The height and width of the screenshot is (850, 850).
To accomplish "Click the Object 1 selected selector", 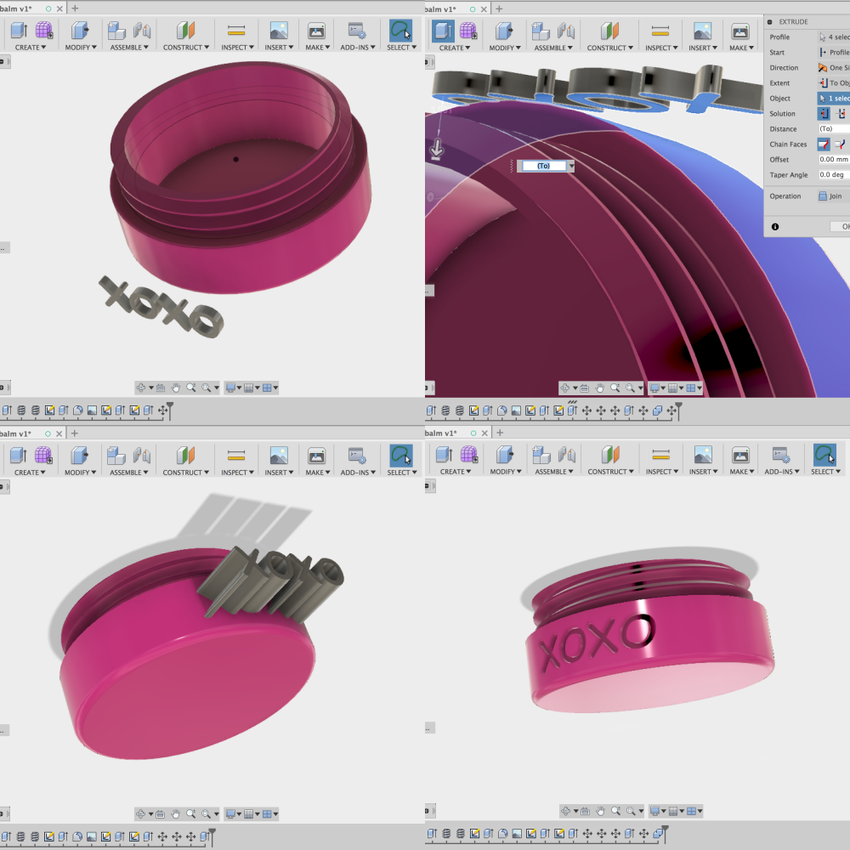I will [x=833, y=98].
